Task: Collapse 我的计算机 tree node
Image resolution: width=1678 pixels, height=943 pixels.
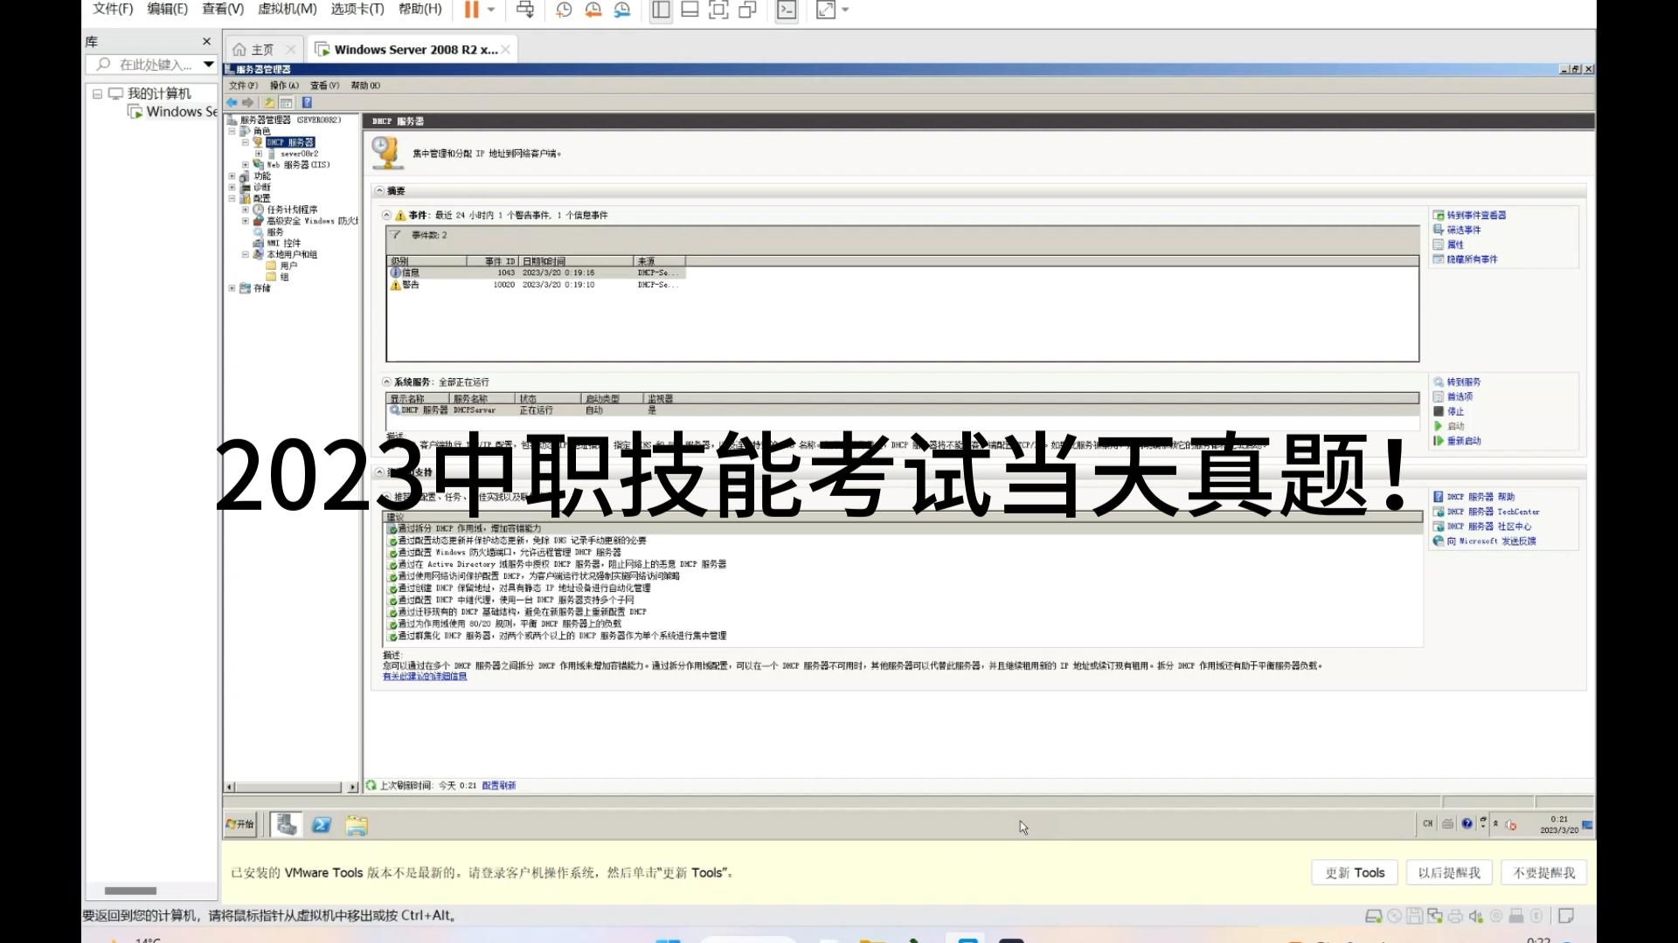Action: (98, 93)
